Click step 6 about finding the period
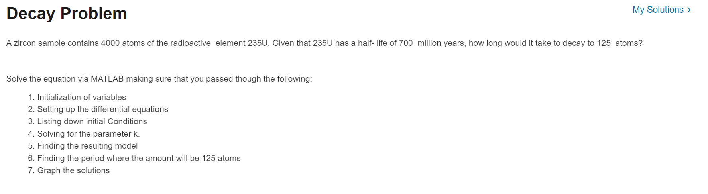Screen dimensions: 708x194 pos(139,158)
